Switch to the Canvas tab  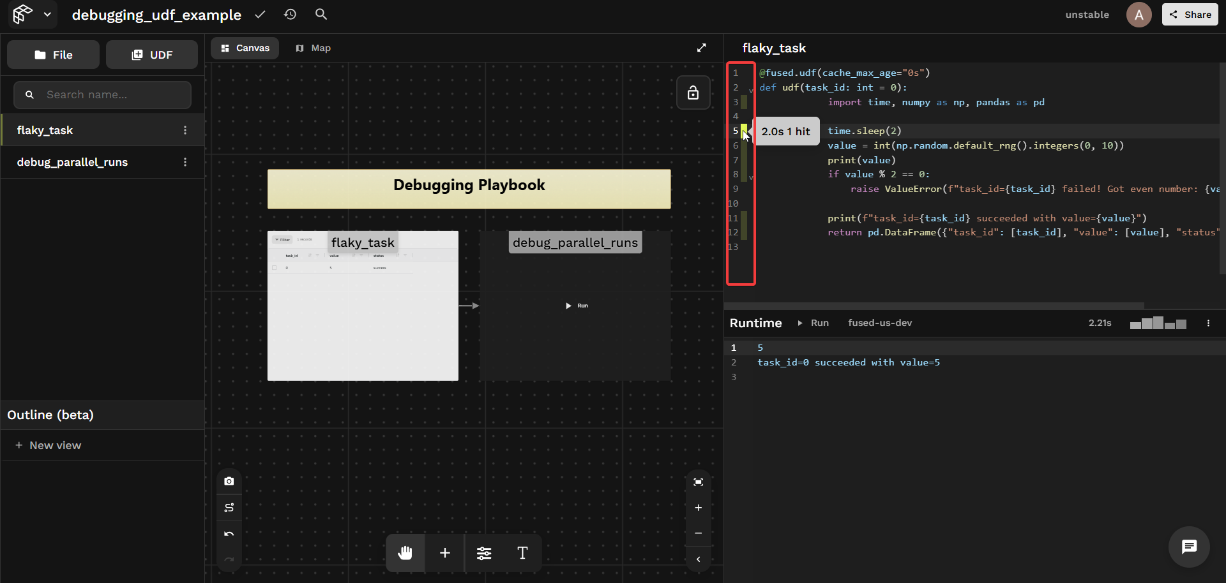tap(245, 48)
